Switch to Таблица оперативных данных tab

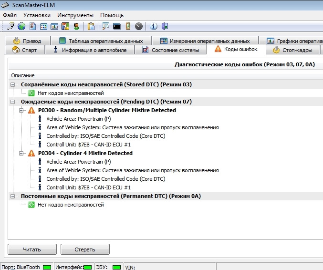(101, 41)
